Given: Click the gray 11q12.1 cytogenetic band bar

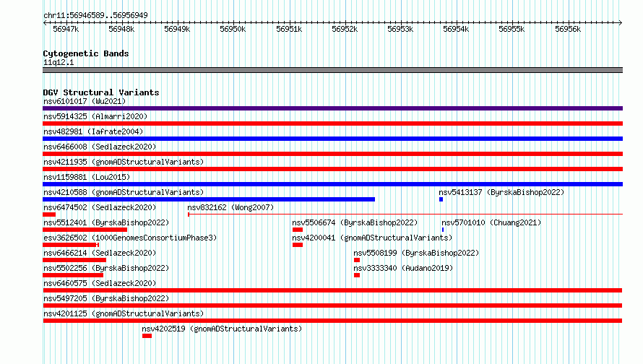Looking at the screenshot, I should [332, 70].
